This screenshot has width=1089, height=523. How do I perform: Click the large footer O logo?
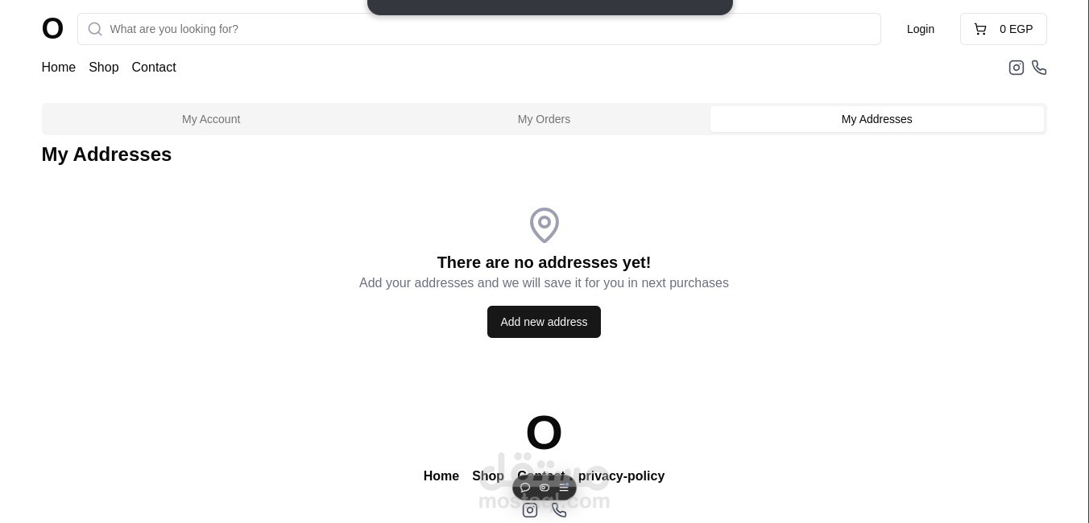(x=544, y=433)
